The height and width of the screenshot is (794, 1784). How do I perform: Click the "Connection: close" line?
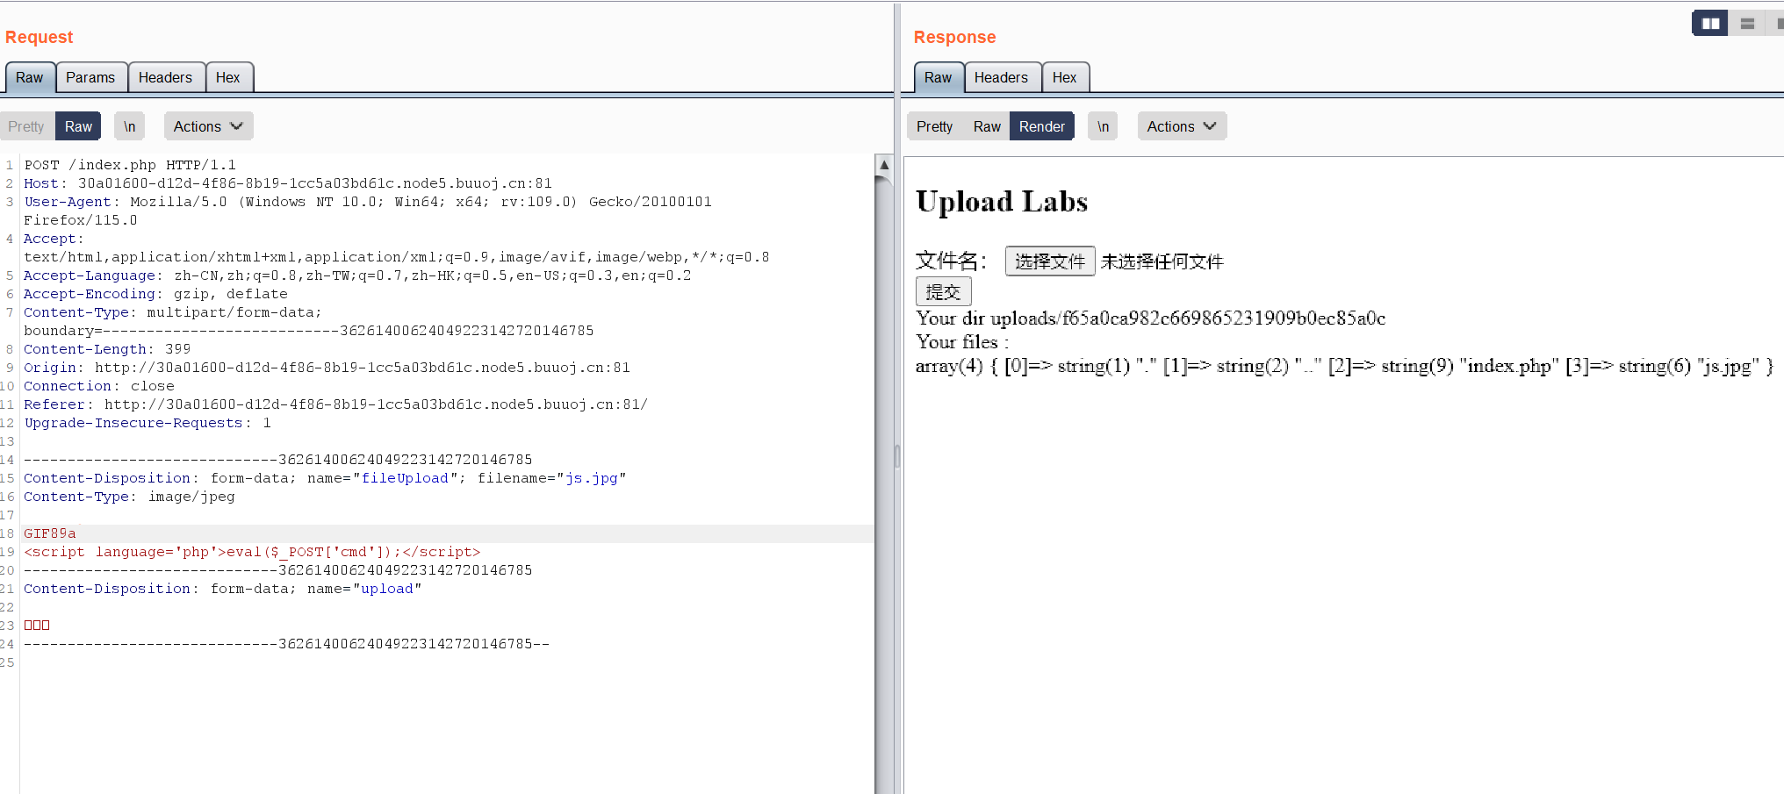pos(99,386)
